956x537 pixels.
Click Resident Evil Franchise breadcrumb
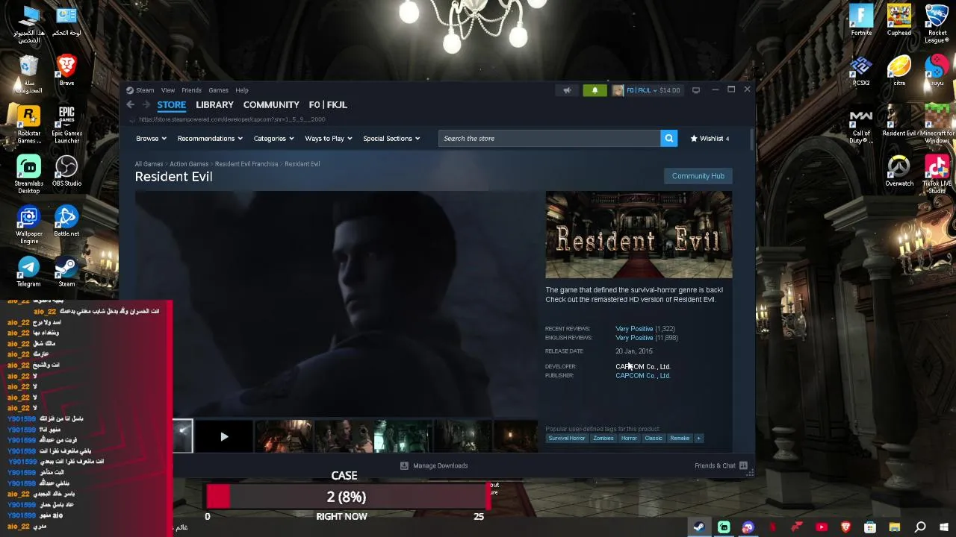(x=246, y=164)
